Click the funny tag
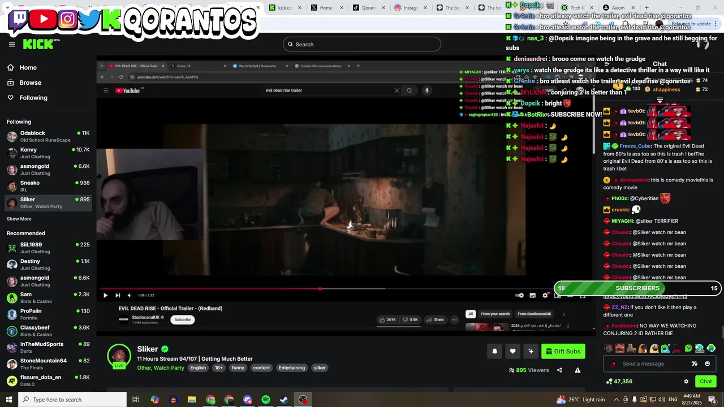The height and width of the screenshot is (407, 724). coord(238,368)
